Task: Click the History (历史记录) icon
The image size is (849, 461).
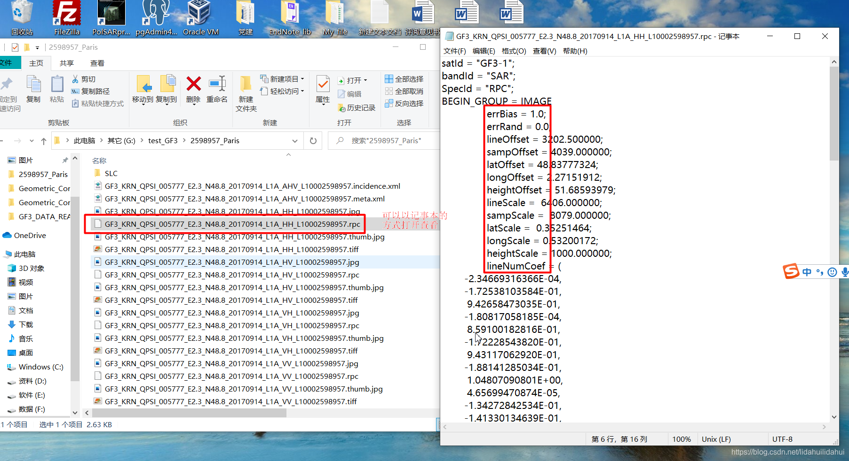Action: (x=342, y=108)
